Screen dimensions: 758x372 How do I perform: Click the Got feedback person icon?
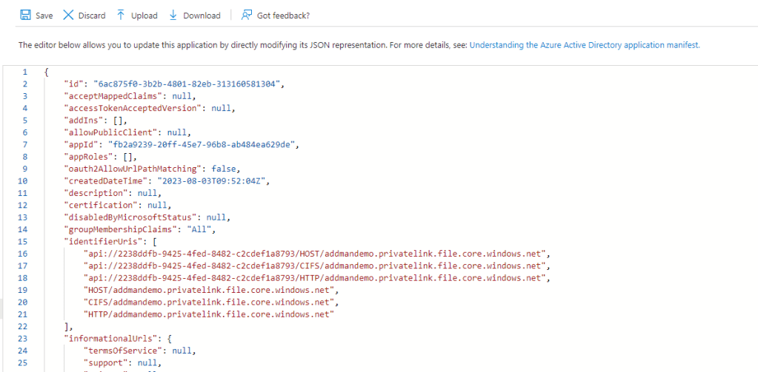tap(247, 15)
